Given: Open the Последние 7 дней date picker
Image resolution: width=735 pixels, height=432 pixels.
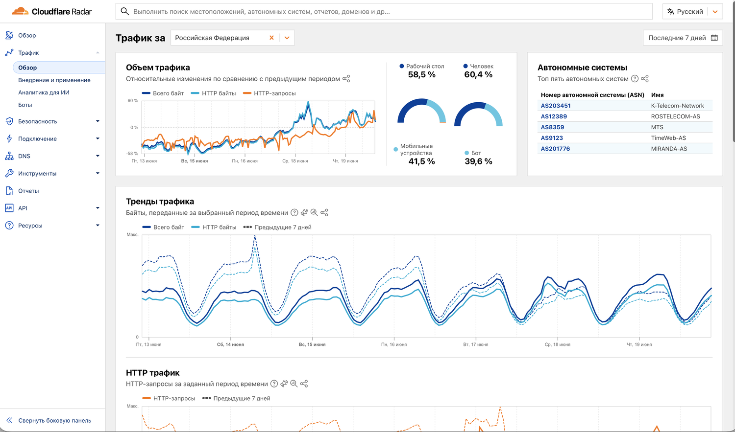Looking at the screenshot, I should click(x=683, y=38).
